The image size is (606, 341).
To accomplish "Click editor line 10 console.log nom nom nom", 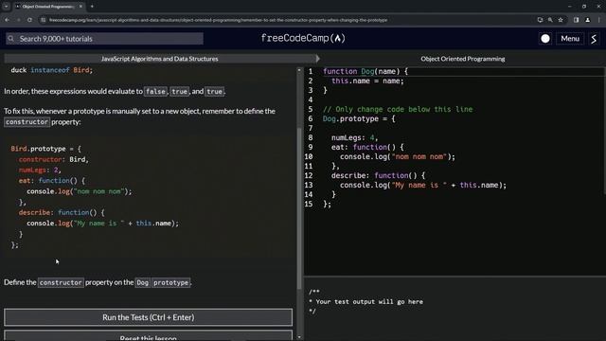I will click(398, 156).
